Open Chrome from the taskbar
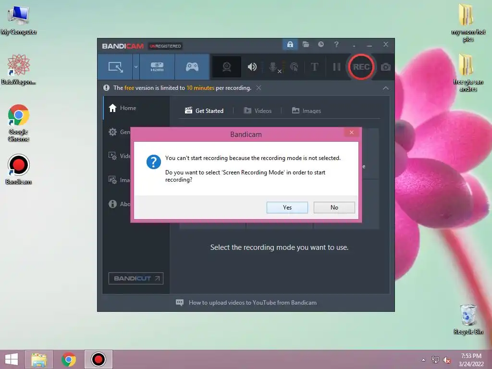 pyautogui.click(x=69, y=359)
